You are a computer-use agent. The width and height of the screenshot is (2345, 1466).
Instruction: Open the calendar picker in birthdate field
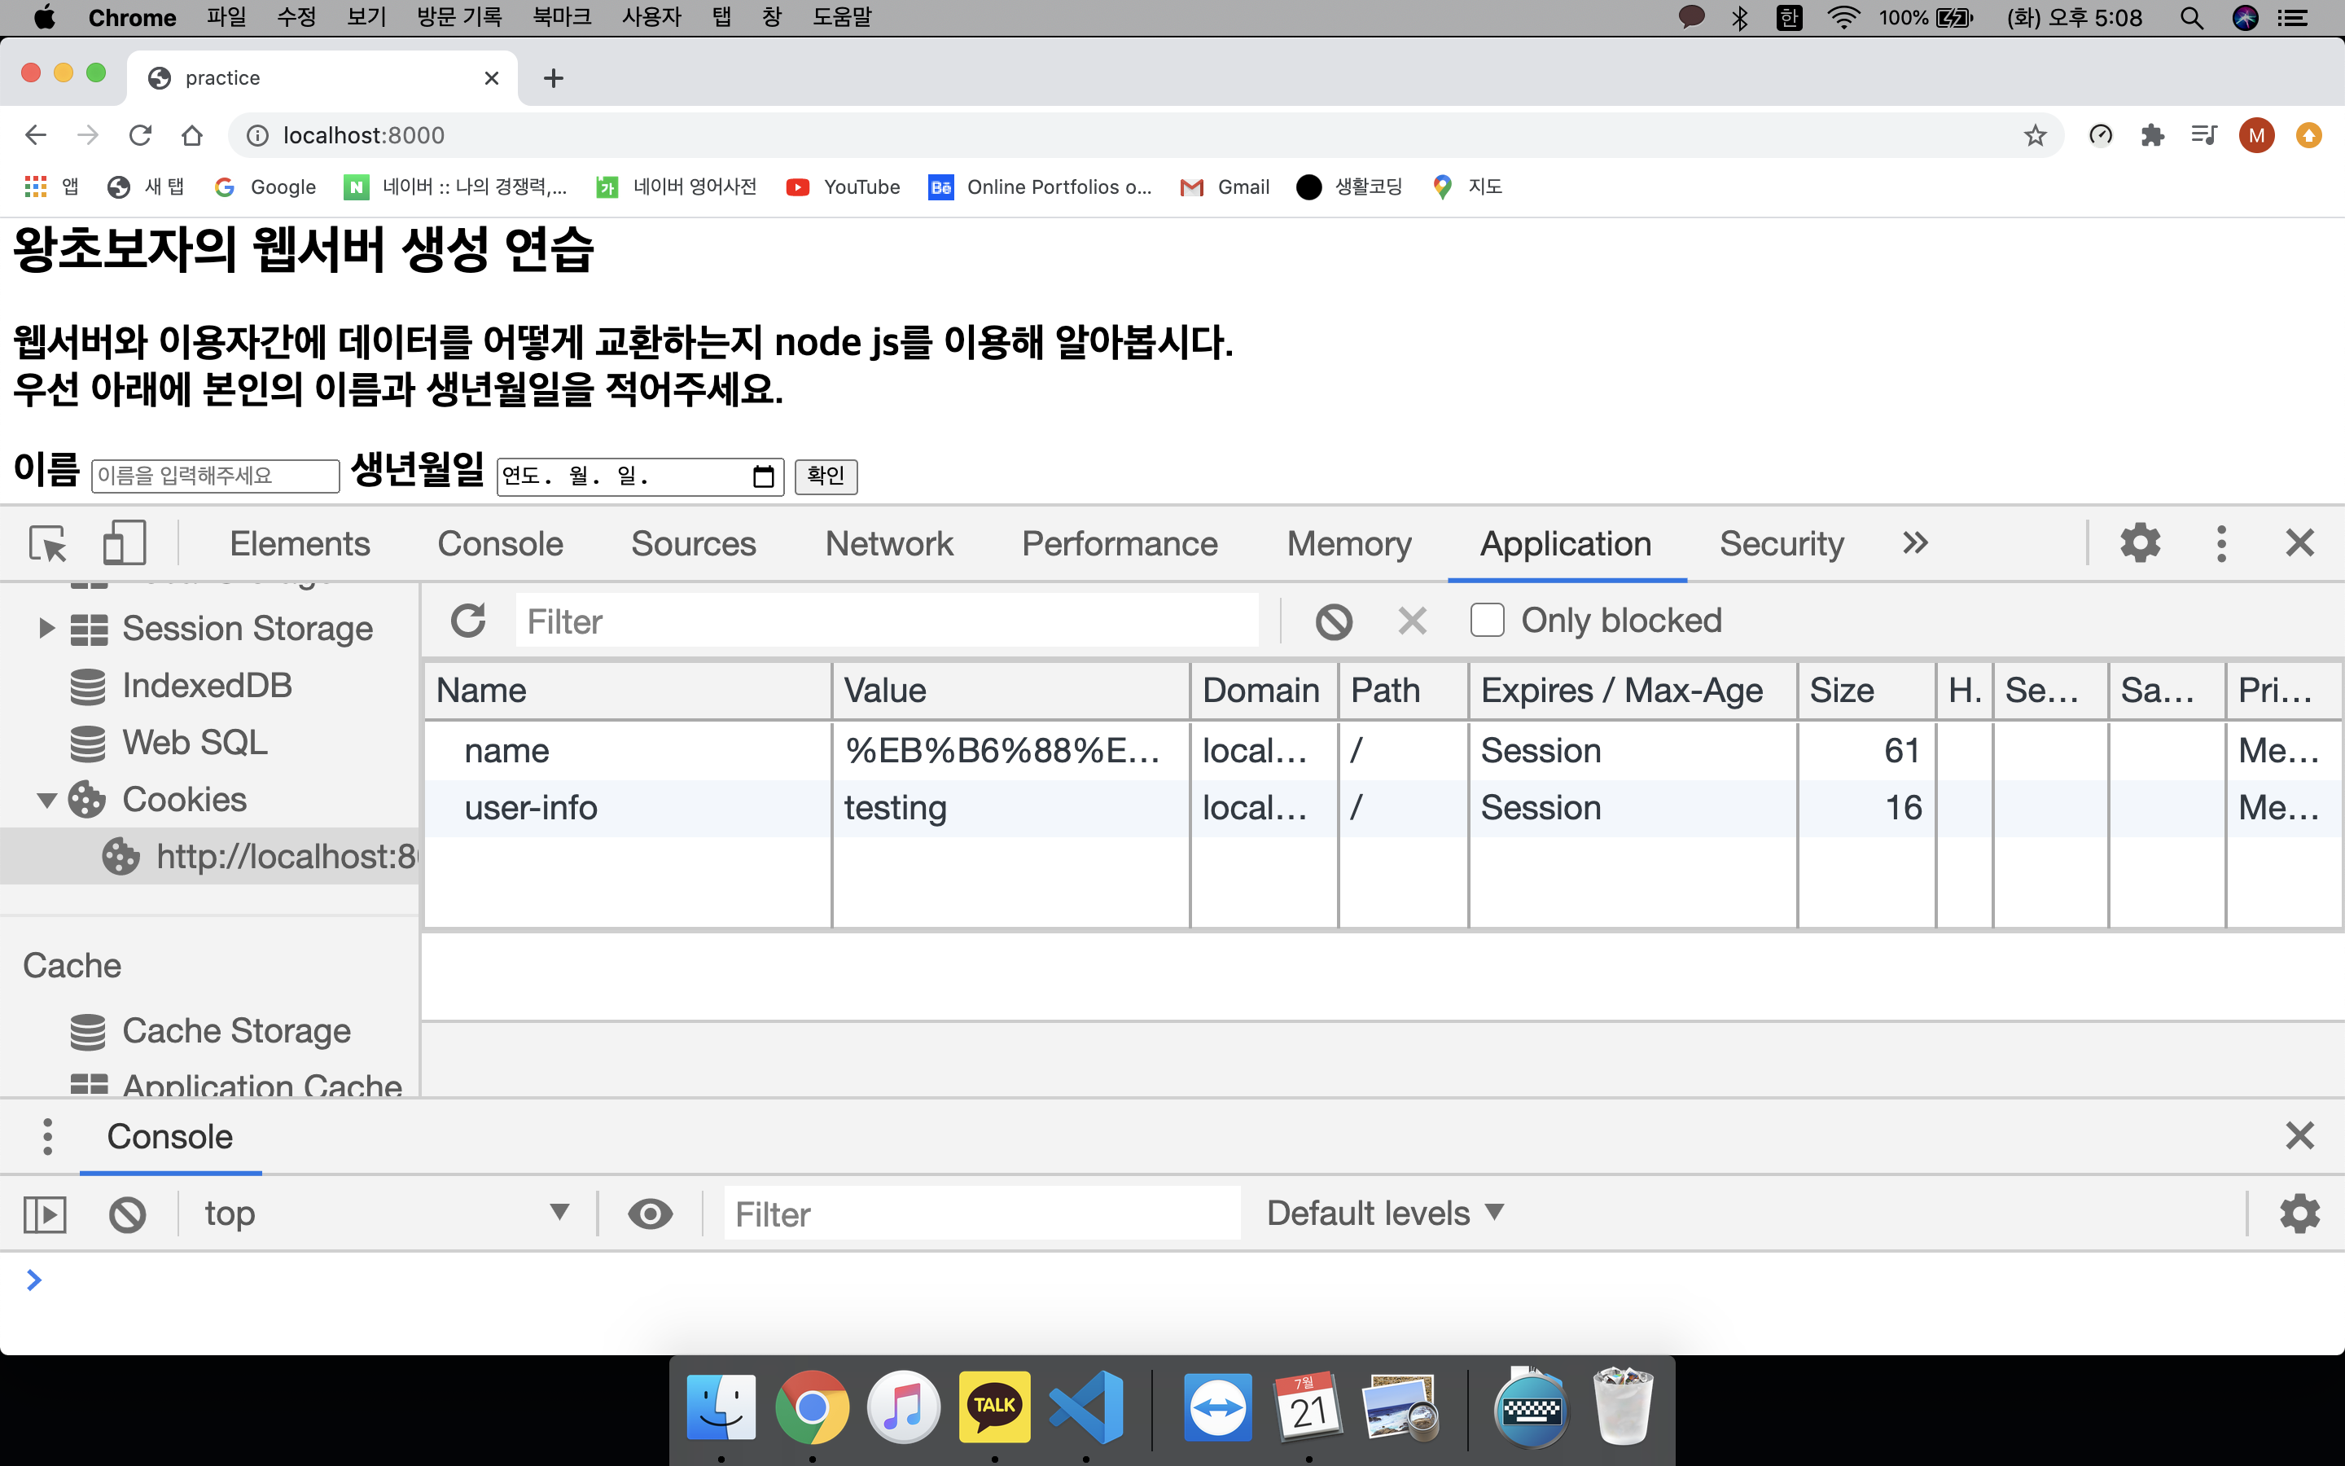coord(763,476)
